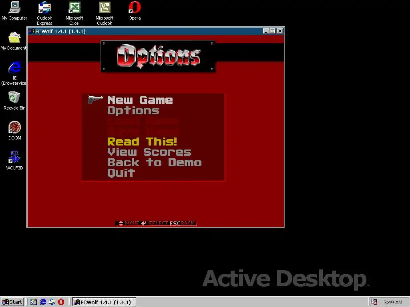Click the Outlook Express quick launch icon
The image size is (410, 307).
pos(52,302)
